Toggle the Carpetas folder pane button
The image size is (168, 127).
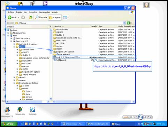point(55,17)
